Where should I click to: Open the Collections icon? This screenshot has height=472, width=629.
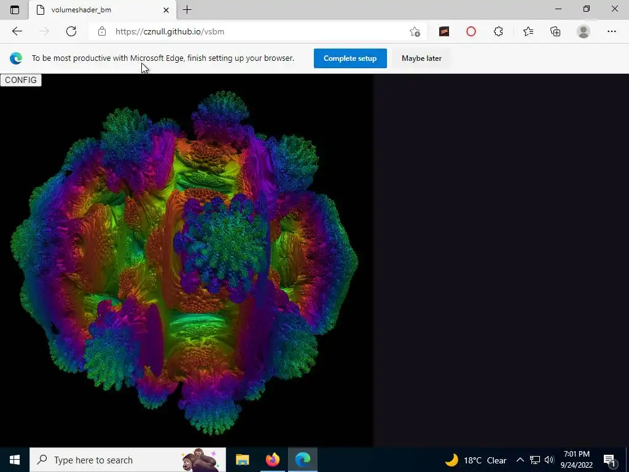coord(555,31)
